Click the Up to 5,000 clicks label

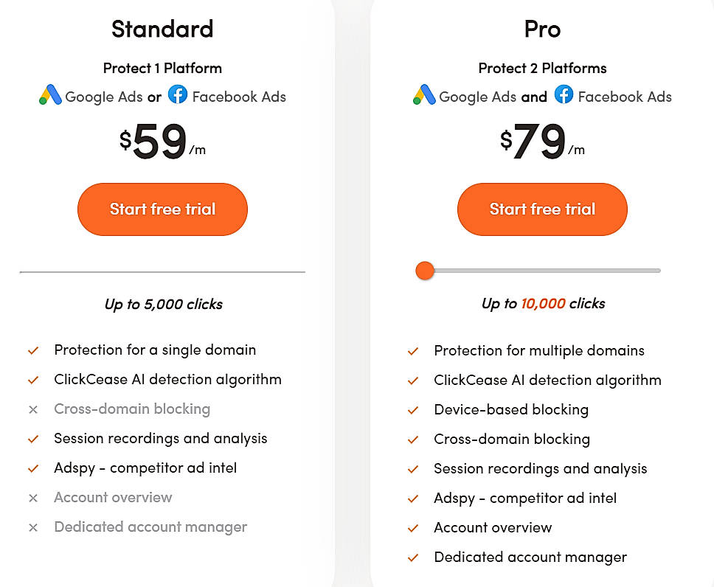coord(162,303)
